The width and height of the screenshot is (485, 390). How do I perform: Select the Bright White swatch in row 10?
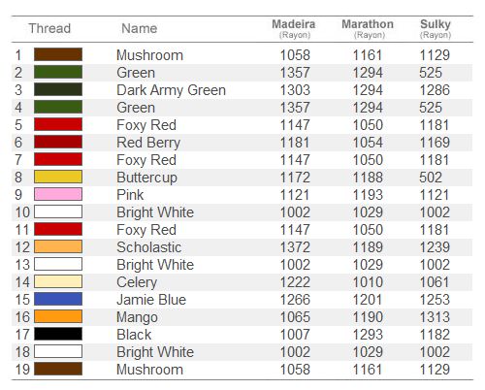coord(58,211)
